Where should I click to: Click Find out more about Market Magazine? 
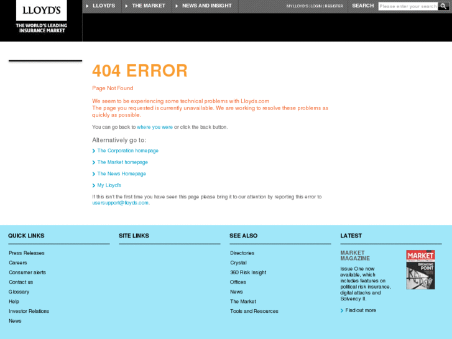click(361, 310)
